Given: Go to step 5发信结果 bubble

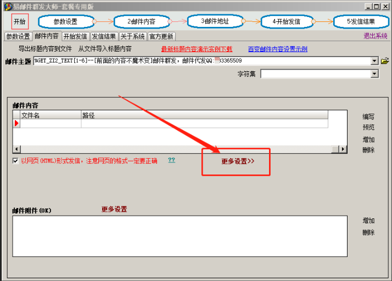Looking at the screenshot, I should point(361,21).
